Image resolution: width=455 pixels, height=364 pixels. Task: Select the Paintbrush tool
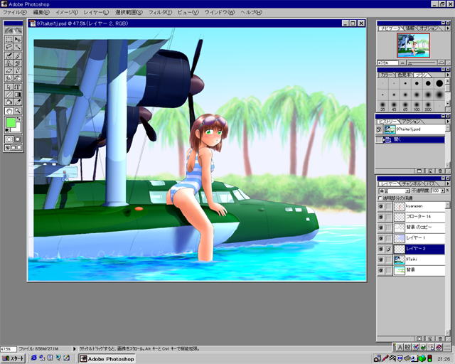point(18,55)
